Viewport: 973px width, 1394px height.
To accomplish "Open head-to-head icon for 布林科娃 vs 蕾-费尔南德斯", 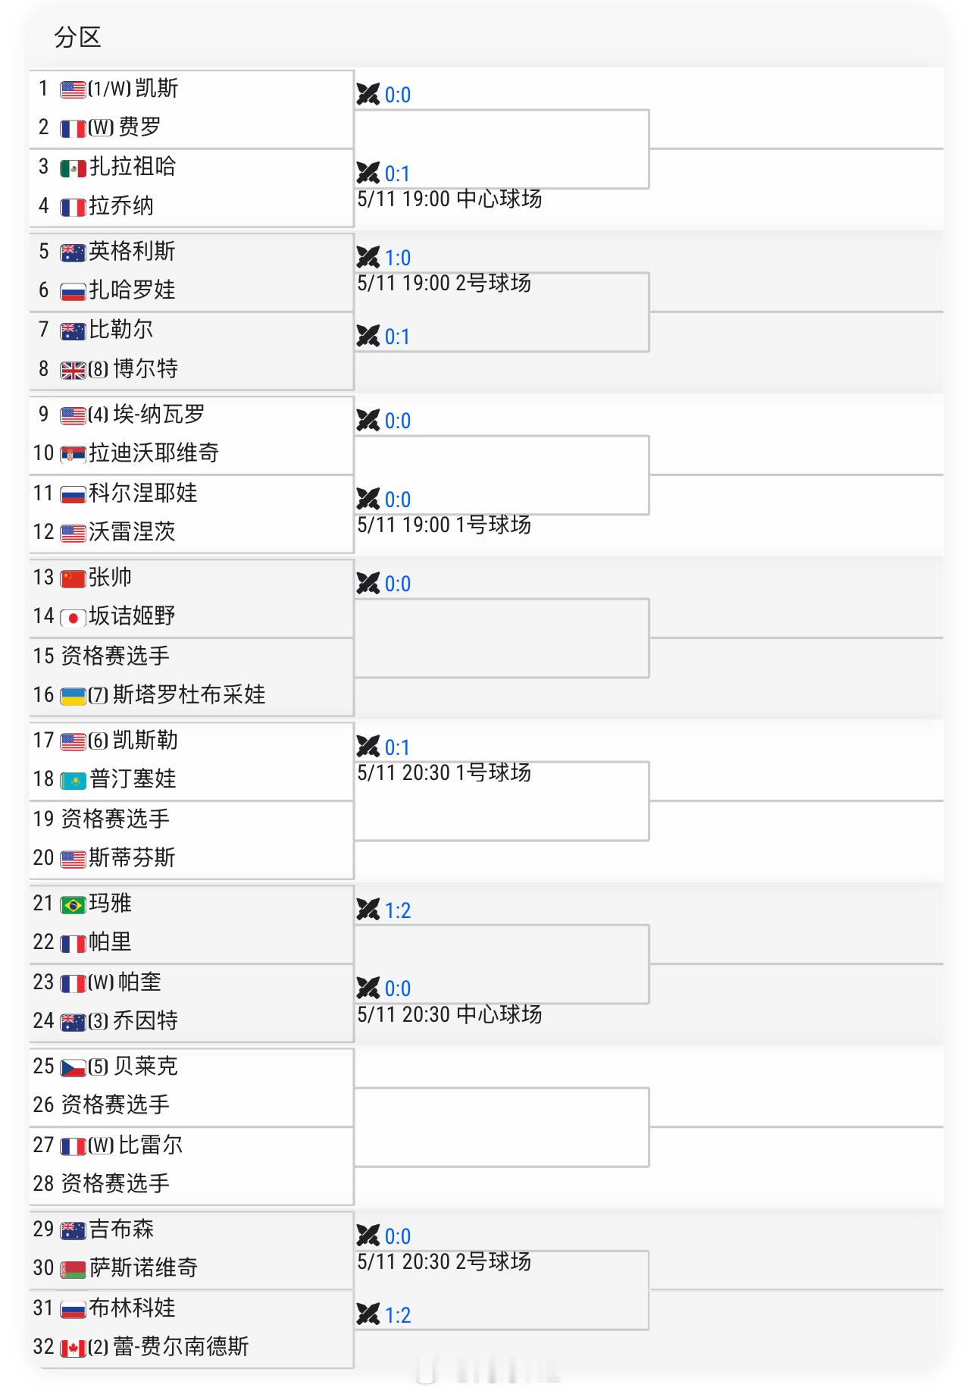I will (368, 1315).
